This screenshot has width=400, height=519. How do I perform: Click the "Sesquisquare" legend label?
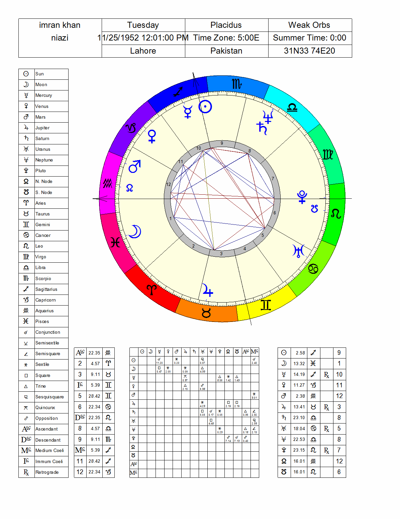pos(49,397)
